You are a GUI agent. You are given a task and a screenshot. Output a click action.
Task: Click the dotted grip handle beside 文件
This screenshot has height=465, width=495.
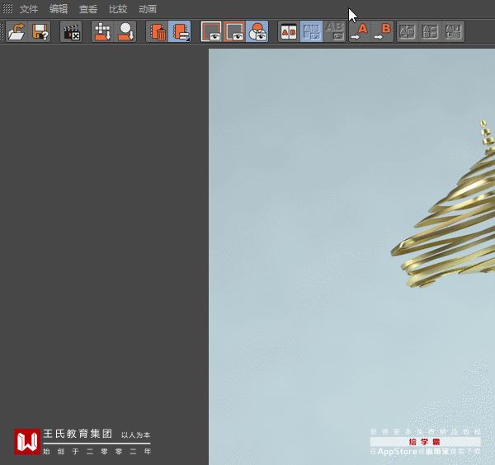click(x=7, y=9)
